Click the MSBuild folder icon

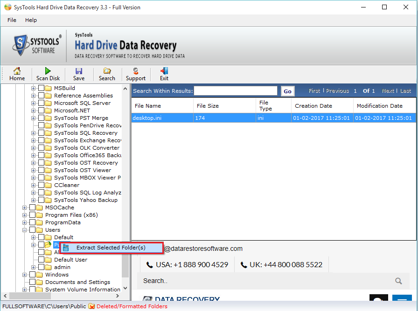(48, 88)
